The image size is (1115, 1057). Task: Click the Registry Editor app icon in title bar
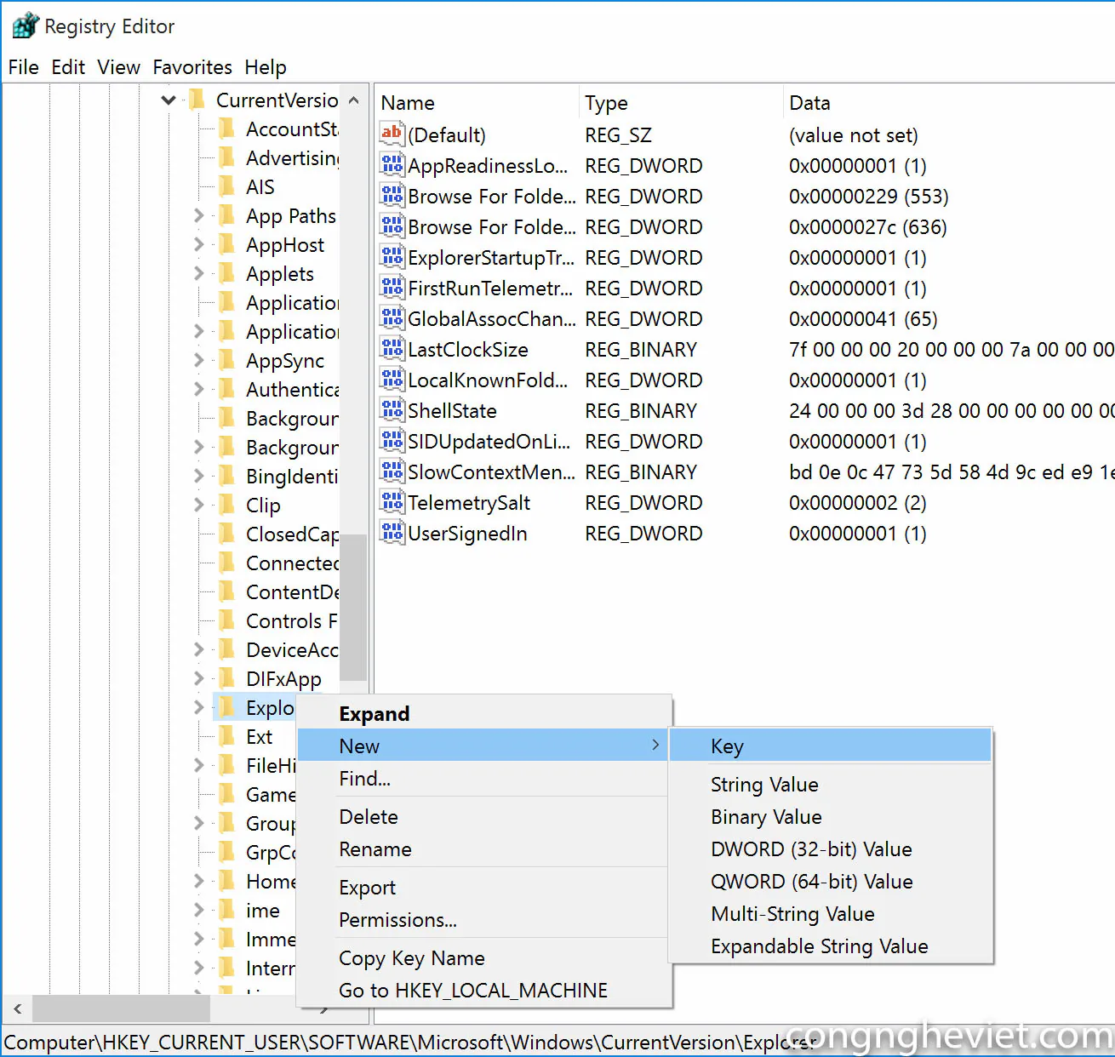(x=26, y=26)
